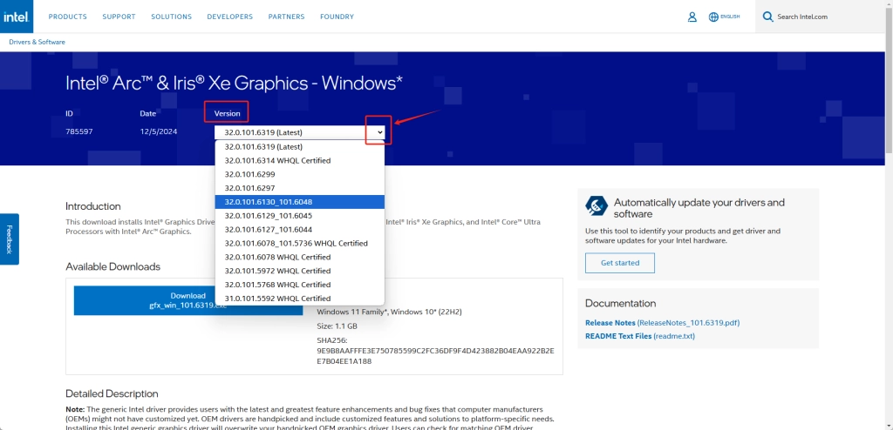Screen dimensions: 893x430
Task: Select version 32.0.101.6299
Action: [300, 174]
